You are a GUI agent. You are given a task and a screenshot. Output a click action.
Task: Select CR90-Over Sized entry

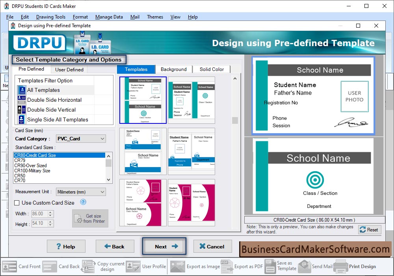tap(59, 165)
